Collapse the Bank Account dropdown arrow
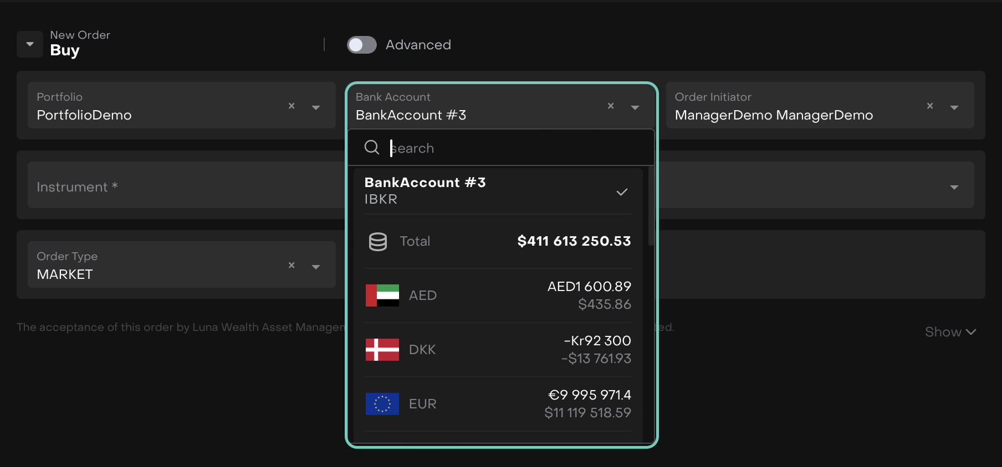The image size is (1002, 467). (635, 107)
